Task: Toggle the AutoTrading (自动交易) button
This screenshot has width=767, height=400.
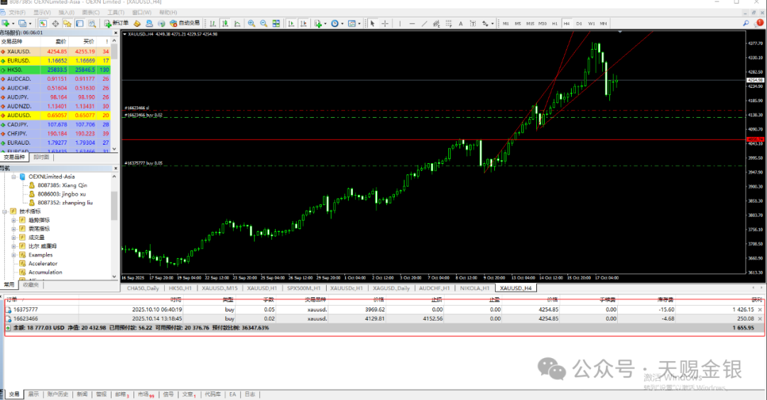Action: 183,23
